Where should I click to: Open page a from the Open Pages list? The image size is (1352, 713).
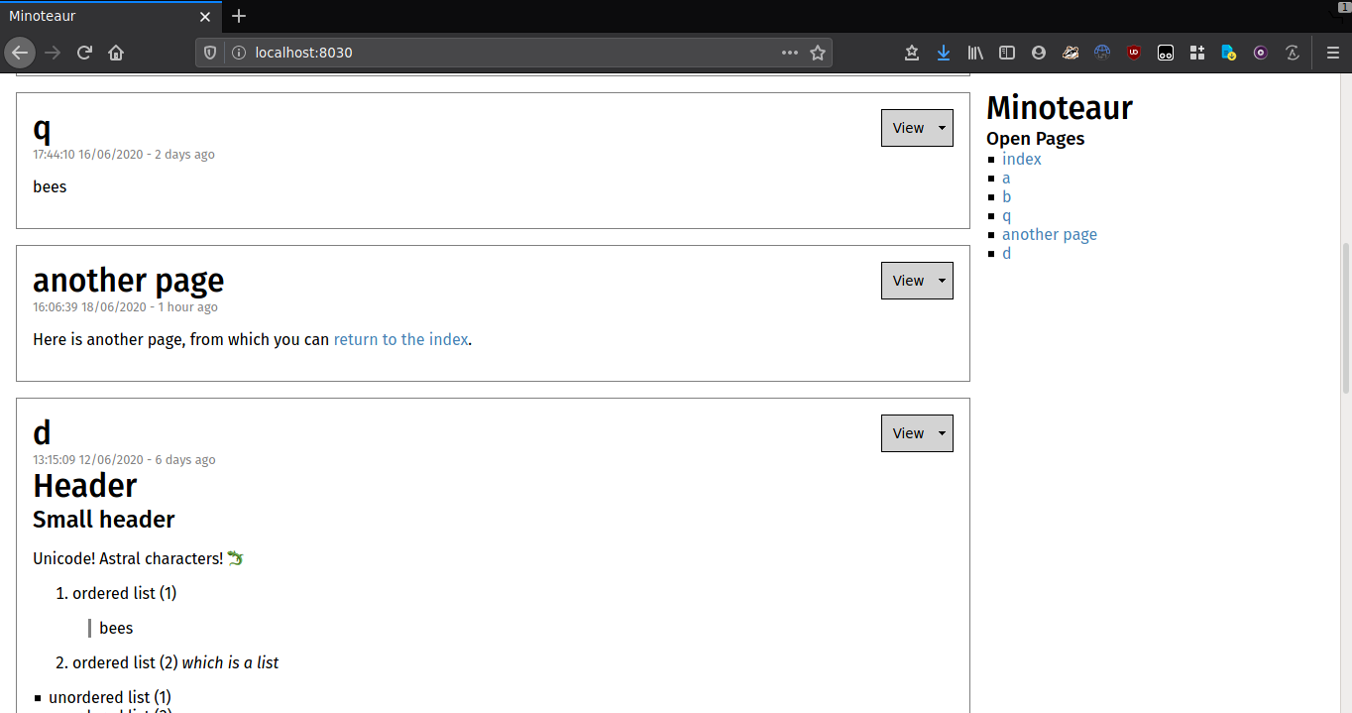pyautogui.click(x=1006, y=178)
